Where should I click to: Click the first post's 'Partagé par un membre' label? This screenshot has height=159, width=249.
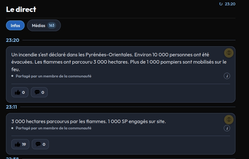pos(54,76)
